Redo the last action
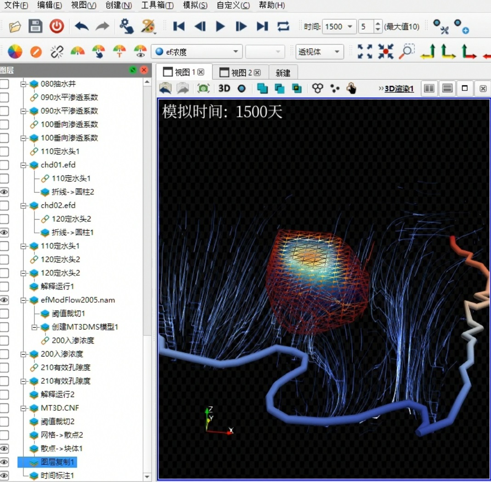This screenshot has width=491, height=482. coord(102,27)
